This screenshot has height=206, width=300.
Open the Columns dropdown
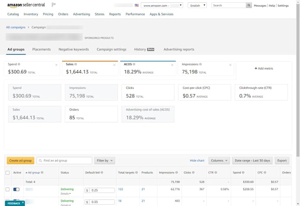point(219,161)
